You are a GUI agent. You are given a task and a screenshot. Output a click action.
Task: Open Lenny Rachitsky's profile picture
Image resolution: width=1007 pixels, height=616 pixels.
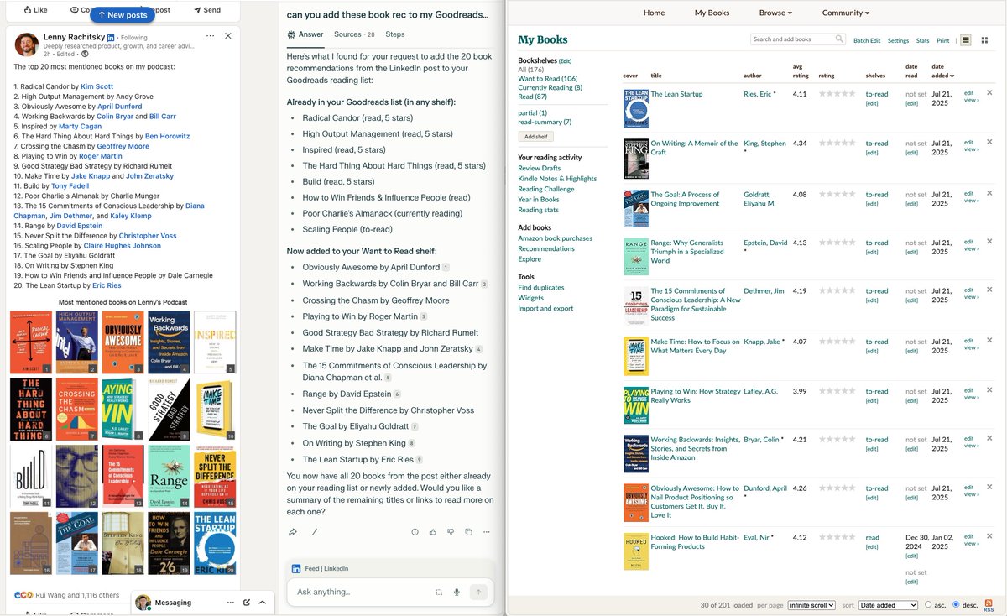click(26, 44)
